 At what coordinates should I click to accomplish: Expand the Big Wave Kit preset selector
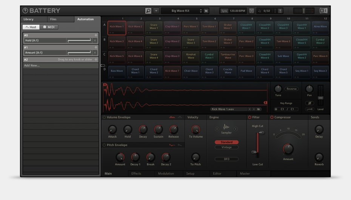point(201,11)
